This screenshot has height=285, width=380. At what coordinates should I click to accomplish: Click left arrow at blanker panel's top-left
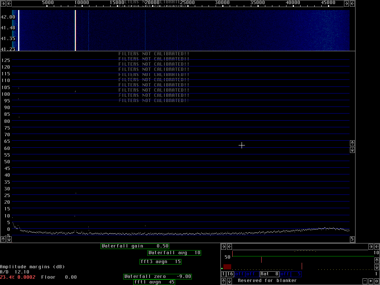(x=229, y=247)
